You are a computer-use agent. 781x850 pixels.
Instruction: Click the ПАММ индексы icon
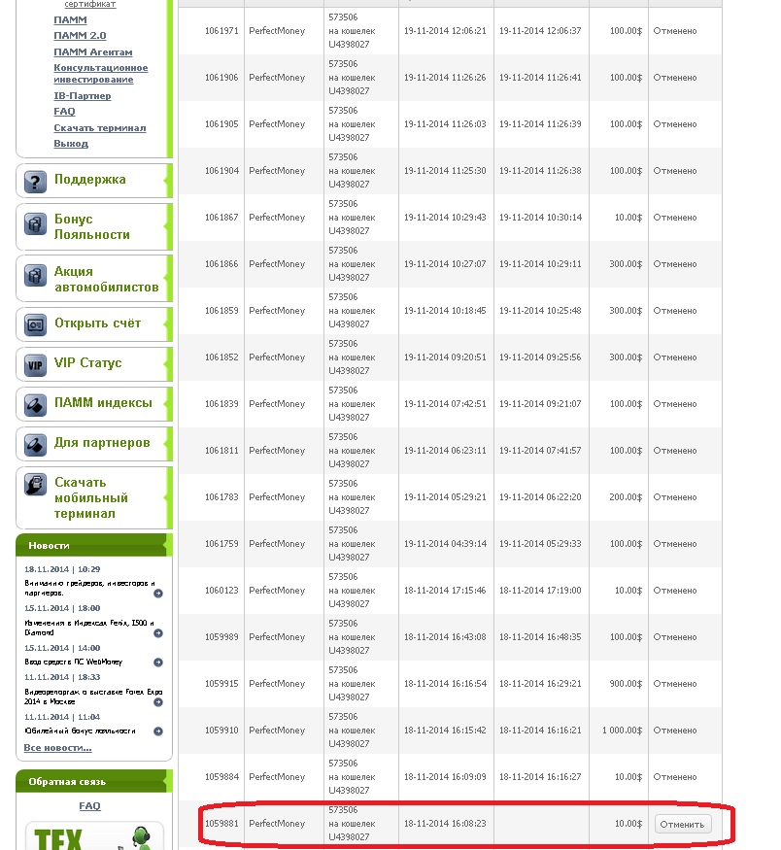(x=35, y=405)
